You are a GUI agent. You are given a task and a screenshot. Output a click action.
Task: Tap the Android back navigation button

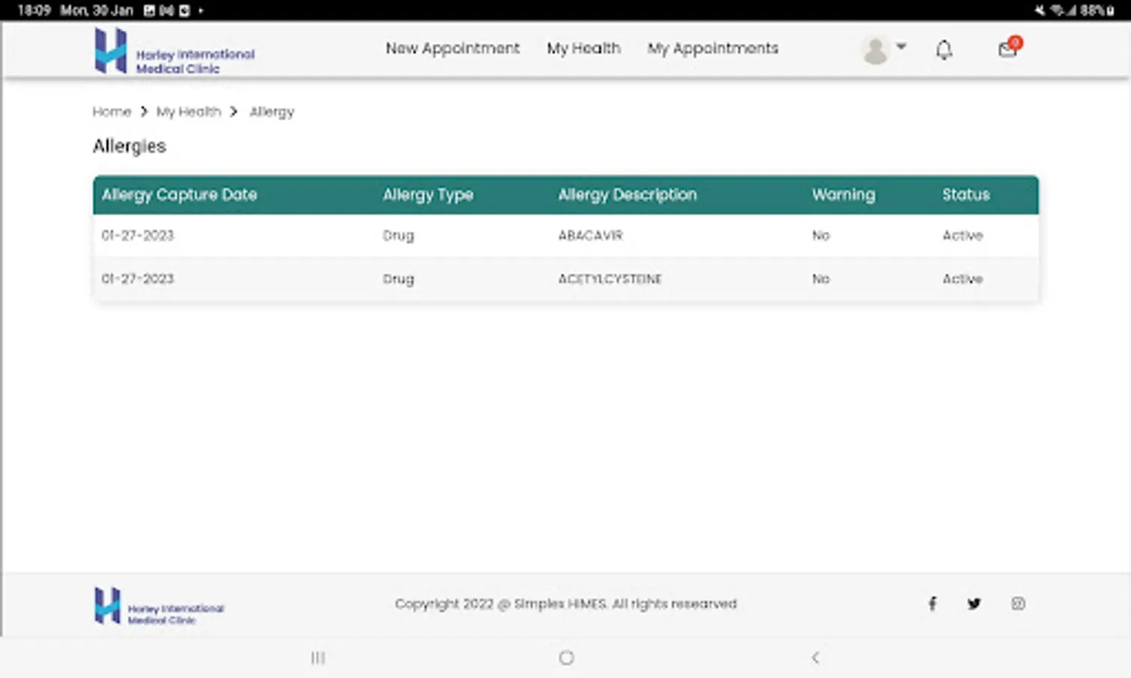tap(815, 658)
